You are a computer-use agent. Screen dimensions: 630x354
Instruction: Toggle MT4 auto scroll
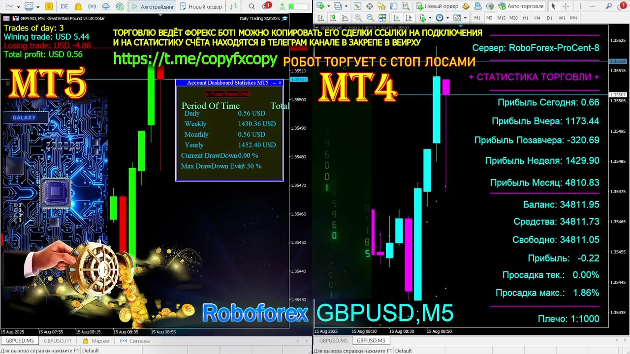coord(397,18)
